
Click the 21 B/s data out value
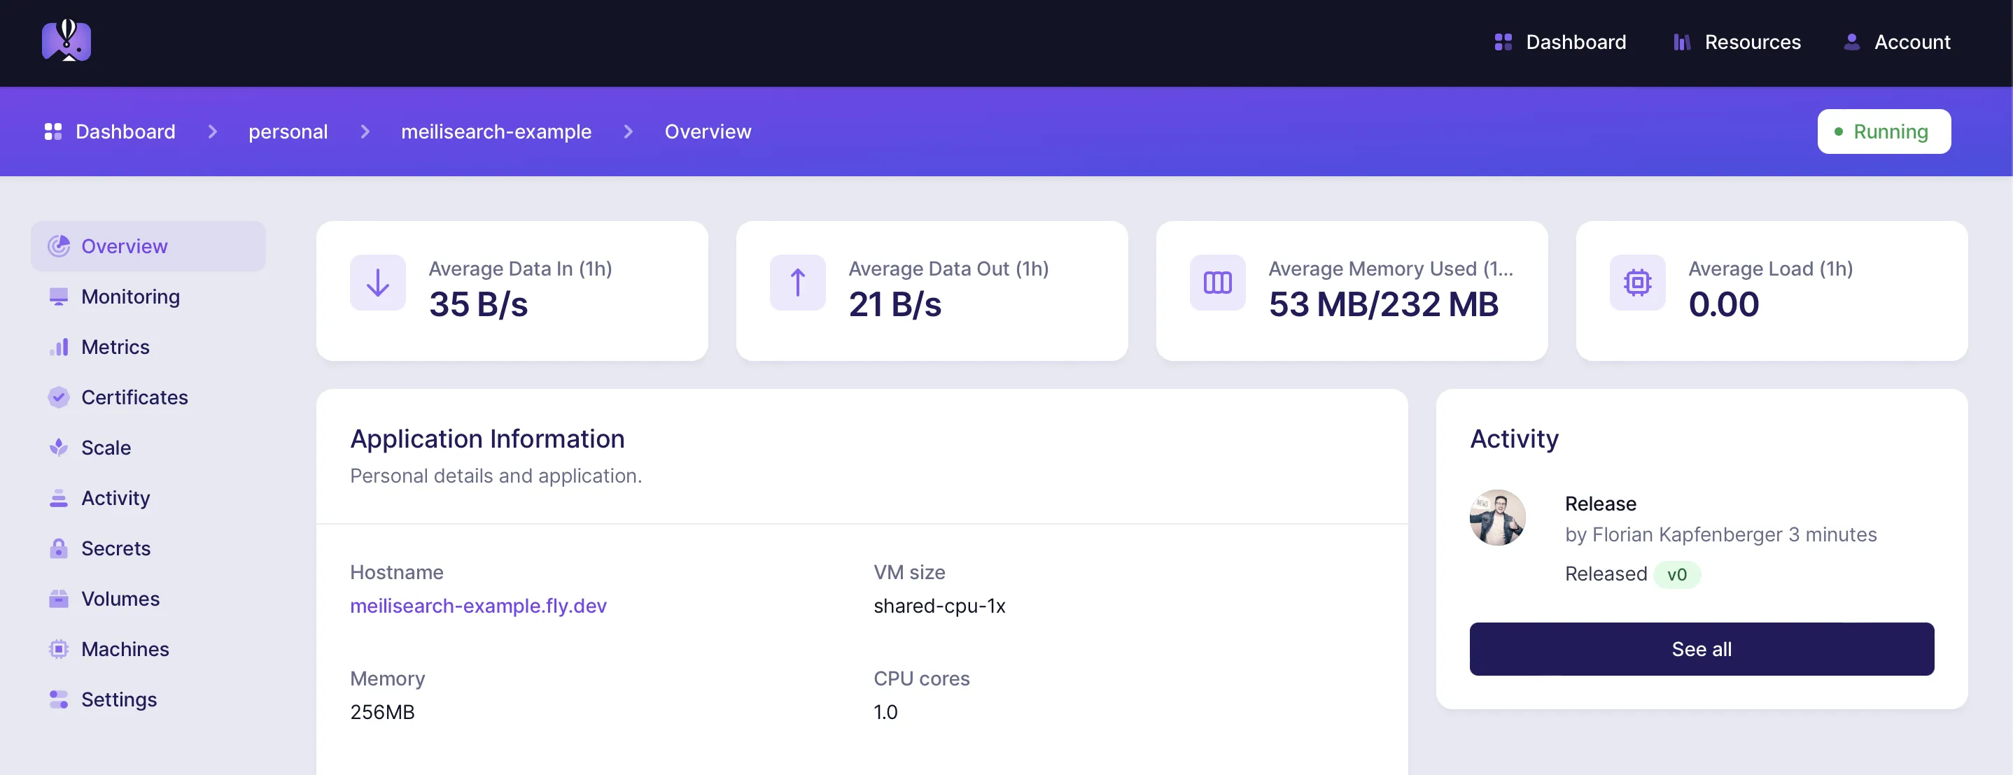[895, 304]
